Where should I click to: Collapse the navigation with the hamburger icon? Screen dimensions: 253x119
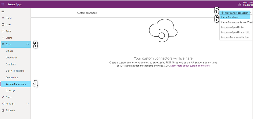click(x=3, y=11)
